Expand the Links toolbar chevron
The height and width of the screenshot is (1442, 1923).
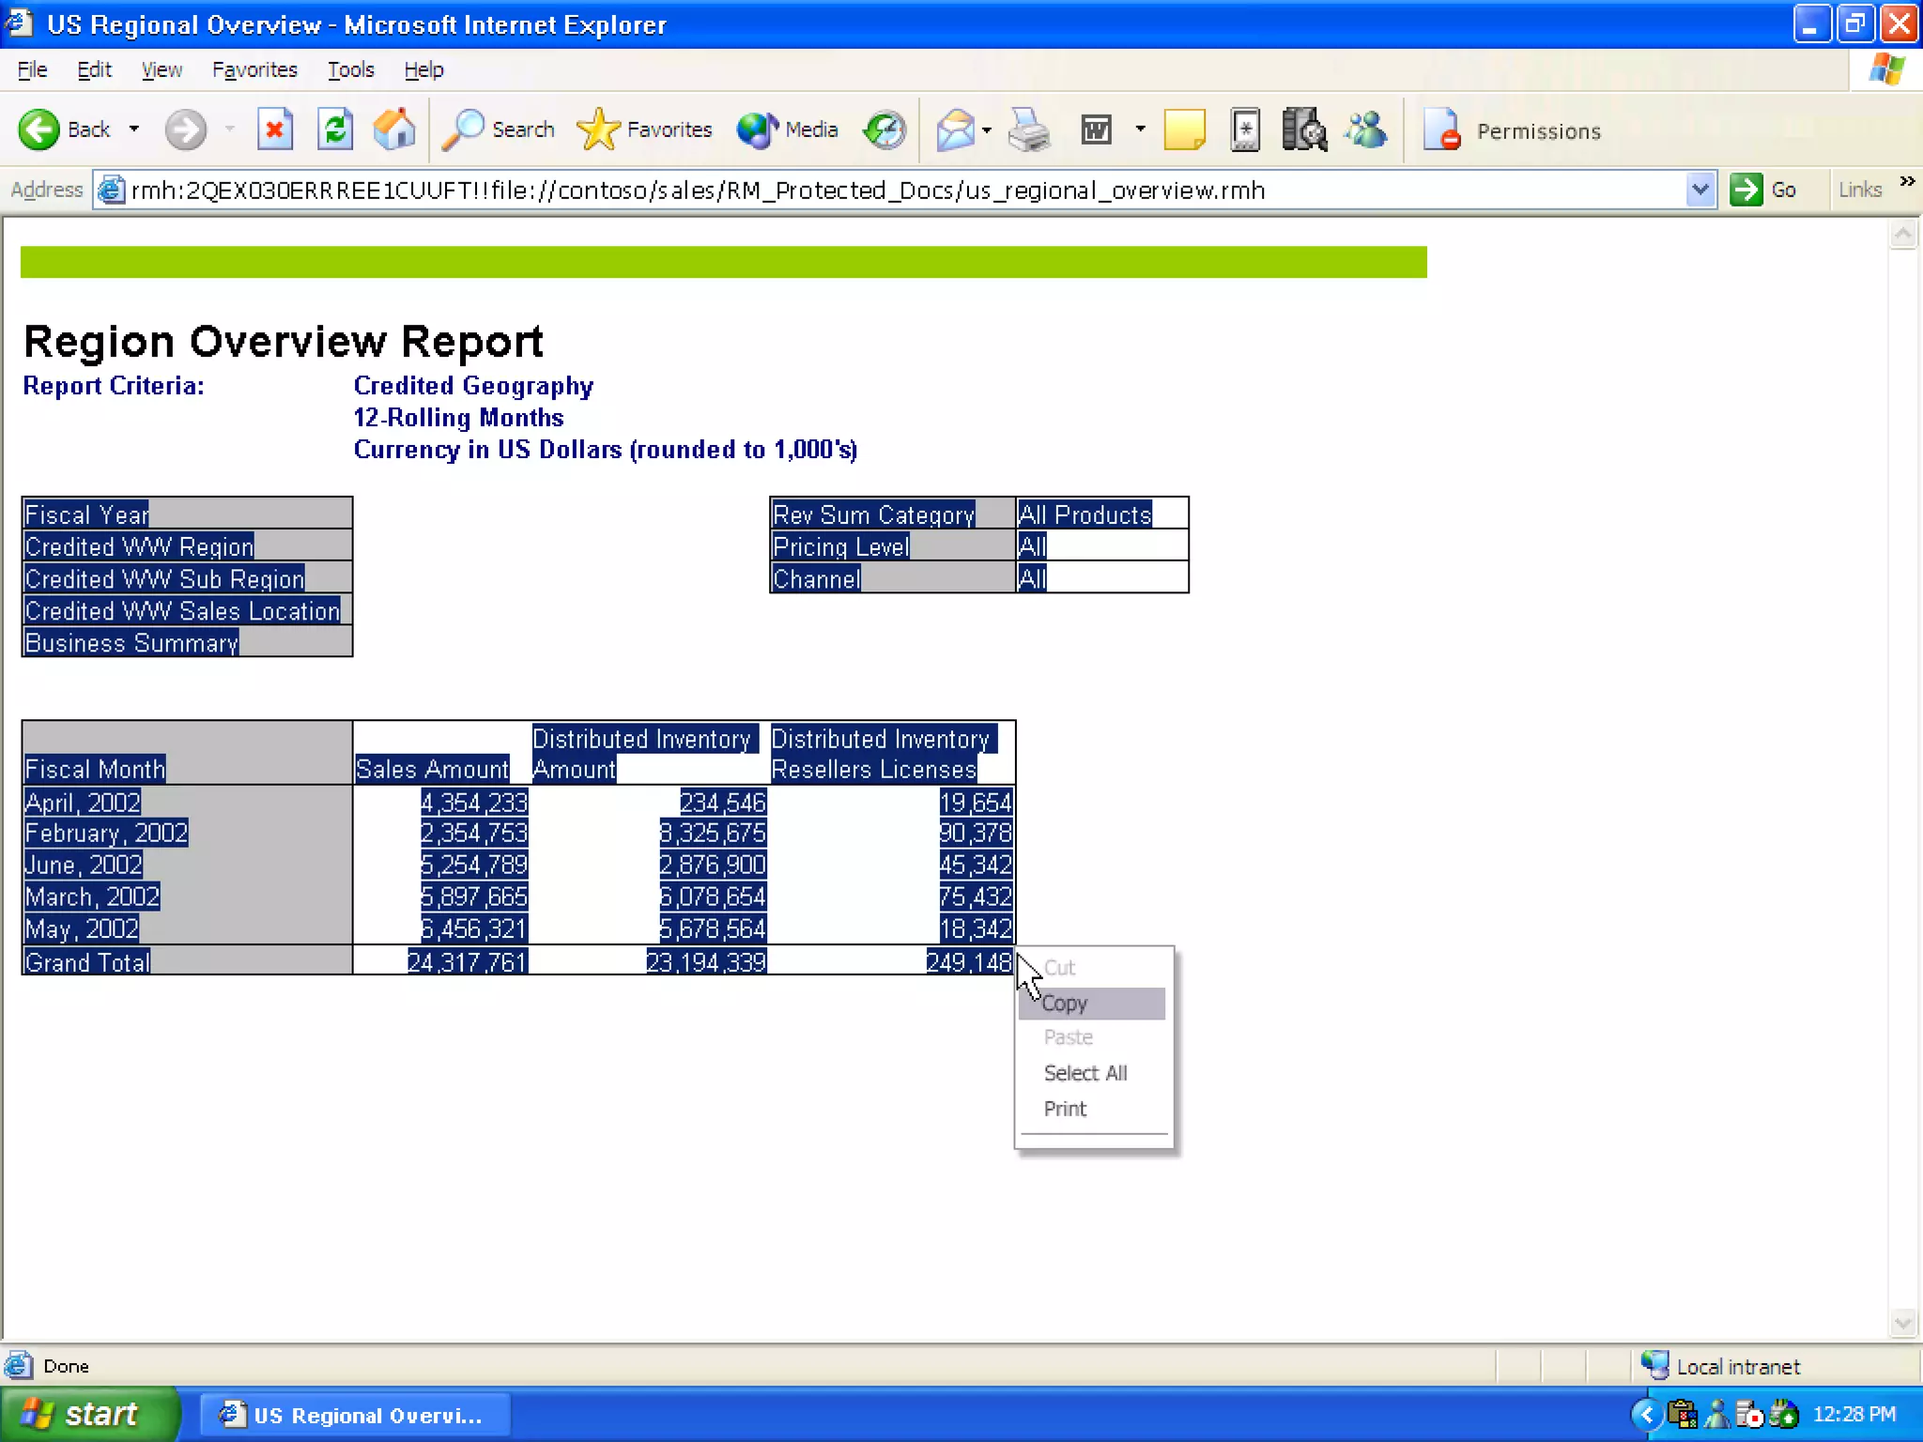pyautogui.click(x=1907, y=182)
